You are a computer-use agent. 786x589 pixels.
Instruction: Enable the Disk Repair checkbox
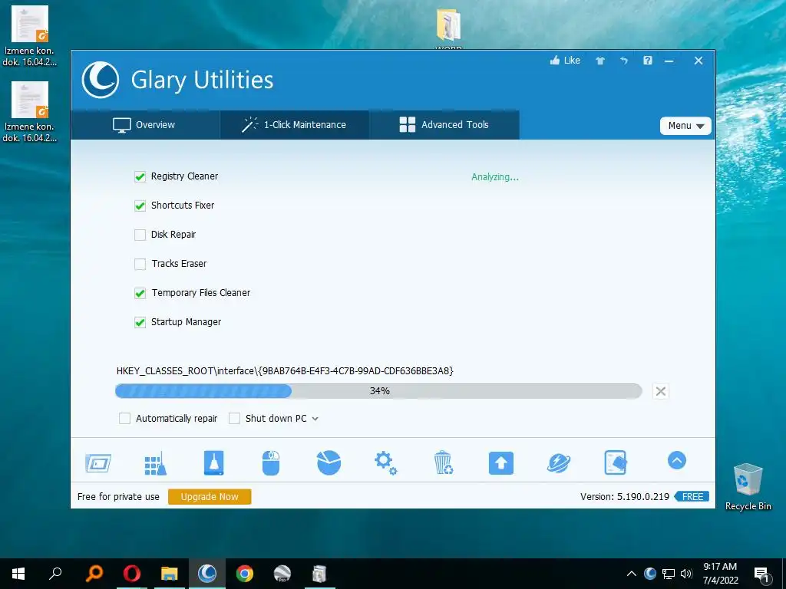[x=140, y=235]
